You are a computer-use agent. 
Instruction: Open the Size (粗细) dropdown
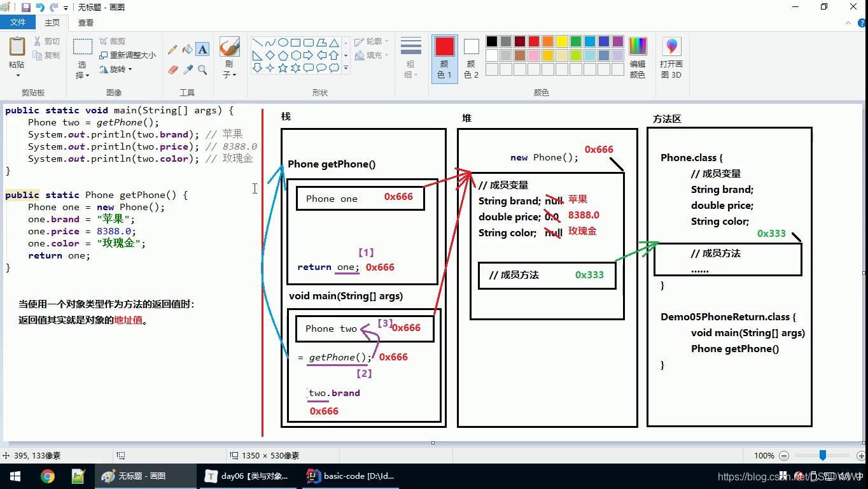(411, 58)
